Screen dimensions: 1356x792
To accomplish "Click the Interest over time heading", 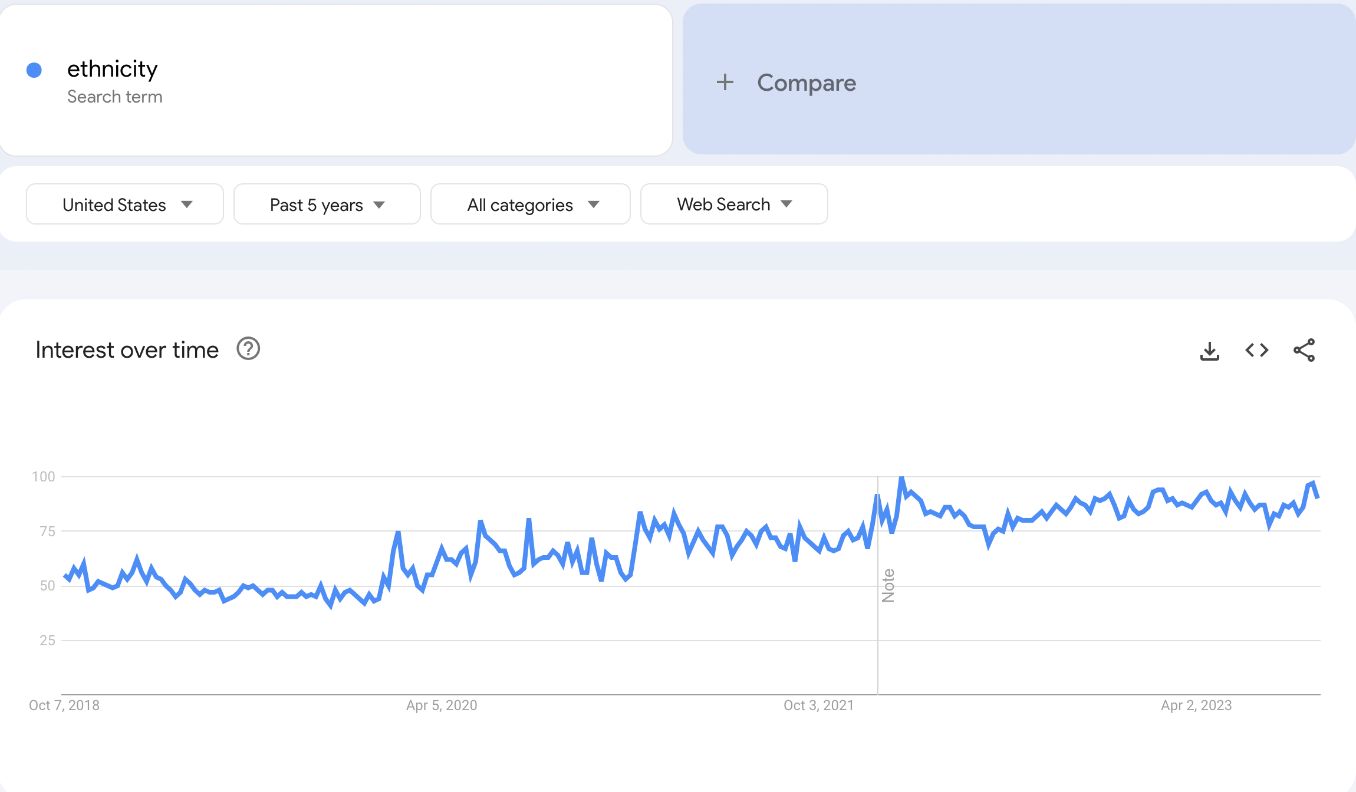I will 127,350.
